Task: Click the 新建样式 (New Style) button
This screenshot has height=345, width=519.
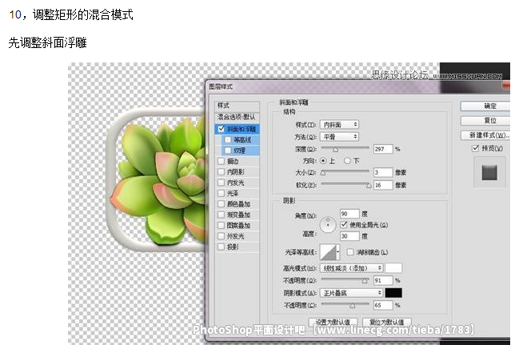Action: pyautogui.click(x=485, y=135)
